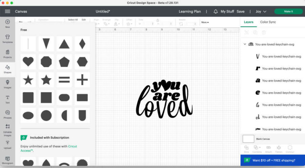The height and width of the screenshot is (168, 305).
Task: Open the Templates panel
Action: [x=7, y=39]
